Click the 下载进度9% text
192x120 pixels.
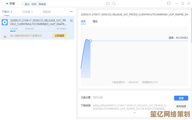(x=118, y=82)
